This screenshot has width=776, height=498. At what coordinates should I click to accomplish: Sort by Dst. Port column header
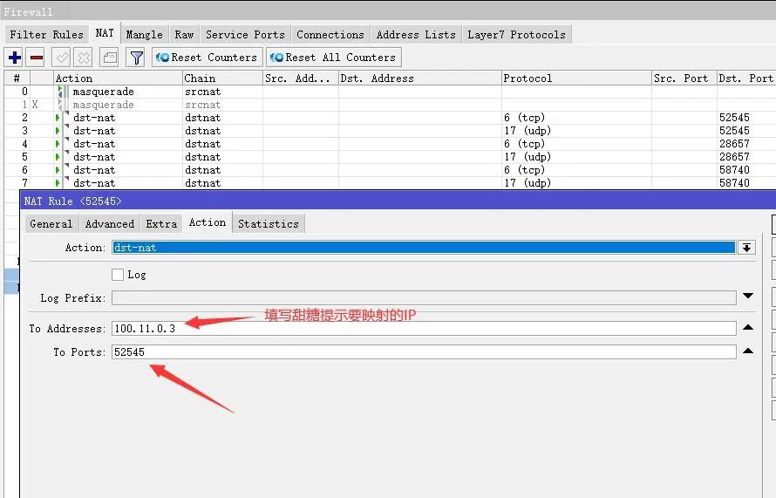pos(746,78)
